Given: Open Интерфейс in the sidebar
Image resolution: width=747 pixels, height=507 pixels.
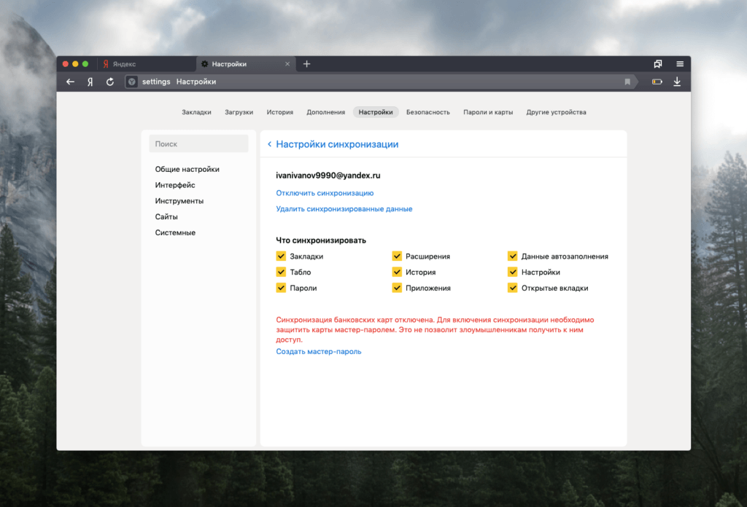Looking at the screenshot, I should tap(175, 185).
